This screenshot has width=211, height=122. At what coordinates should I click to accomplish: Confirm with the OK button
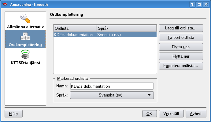tap(150, 114)
